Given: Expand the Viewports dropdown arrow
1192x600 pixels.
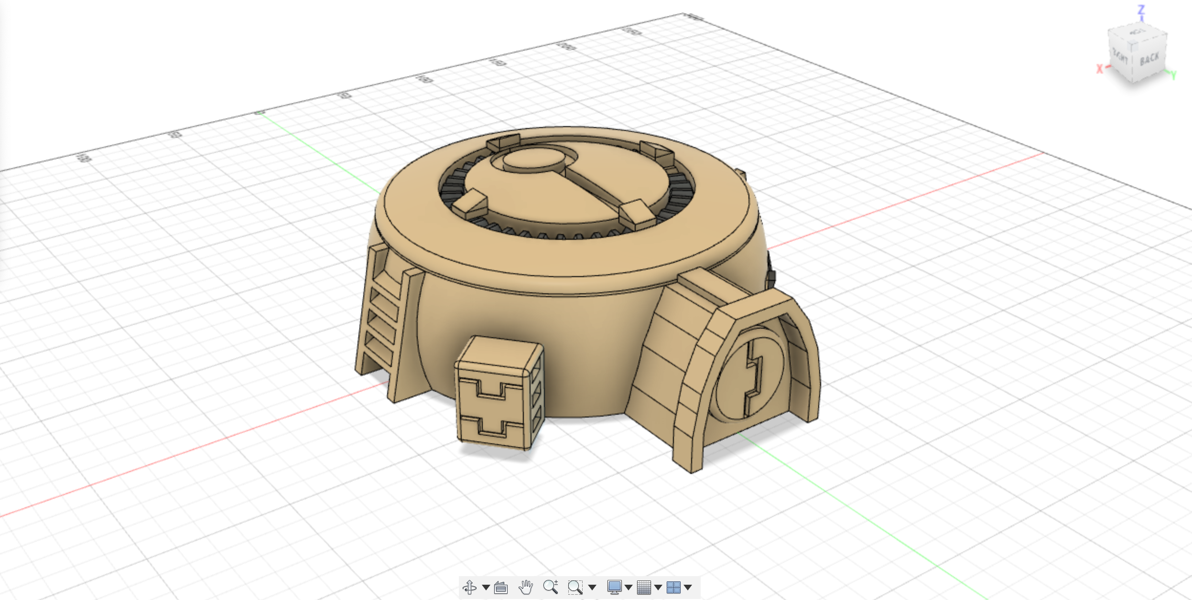Looking at the screenshot, I should [x=688, y=588].
